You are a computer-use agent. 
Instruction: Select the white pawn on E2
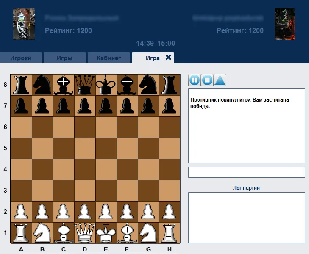[106, 212]
